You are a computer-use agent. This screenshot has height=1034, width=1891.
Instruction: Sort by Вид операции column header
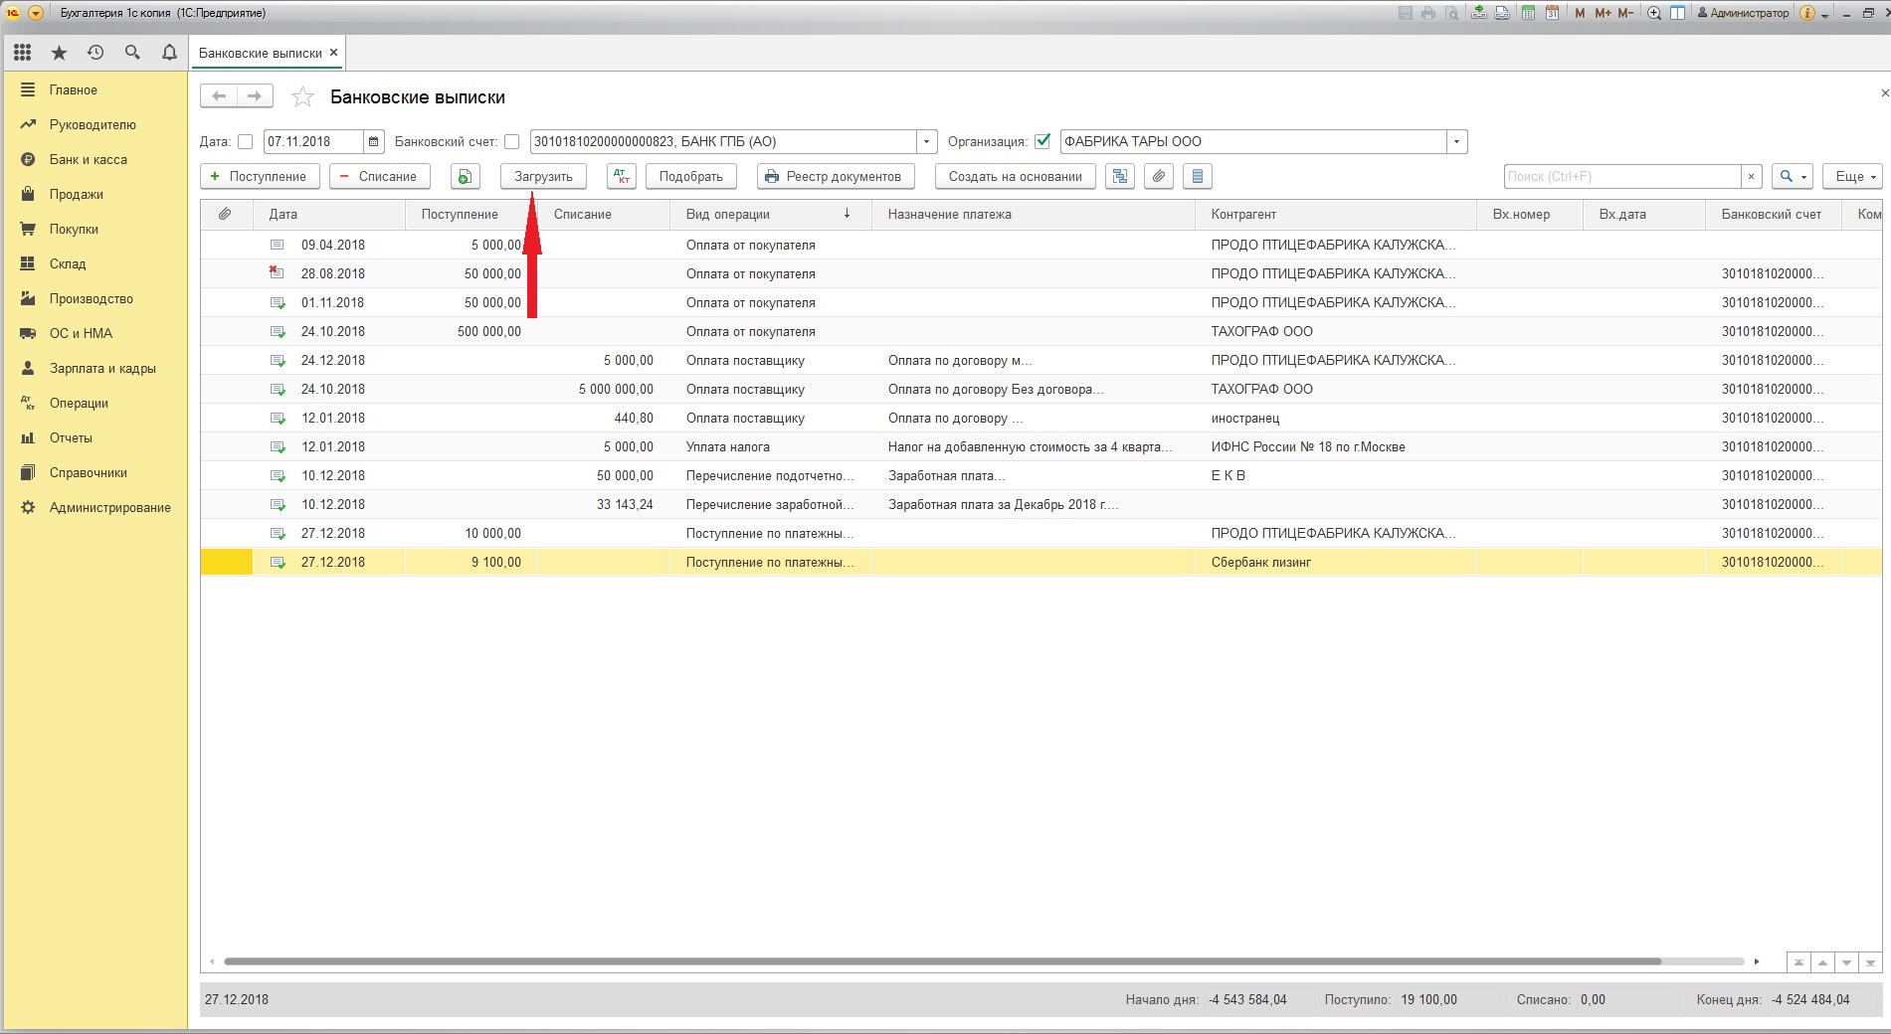[x=770, y=214]
